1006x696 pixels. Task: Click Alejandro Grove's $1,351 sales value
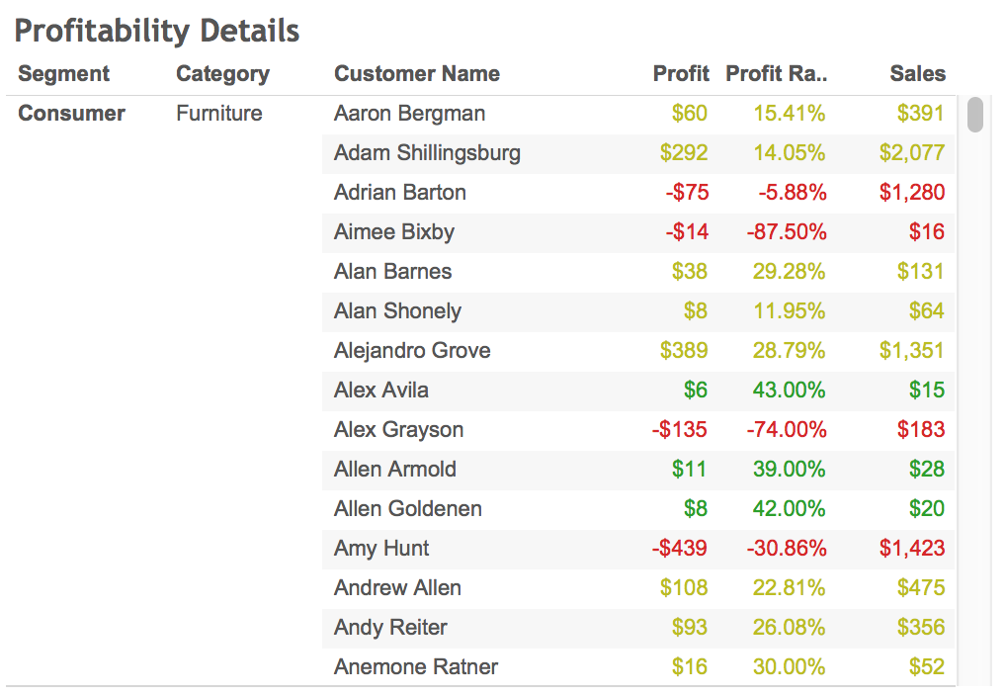tap(912, 351)
